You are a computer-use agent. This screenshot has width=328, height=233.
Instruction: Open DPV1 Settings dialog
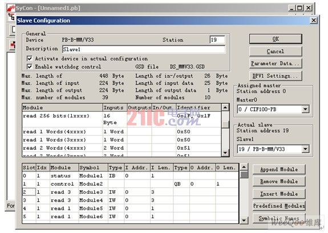(x=276, y=76)
